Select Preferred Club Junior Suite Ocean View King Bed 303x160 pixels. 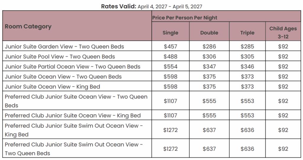pos(73,115)
